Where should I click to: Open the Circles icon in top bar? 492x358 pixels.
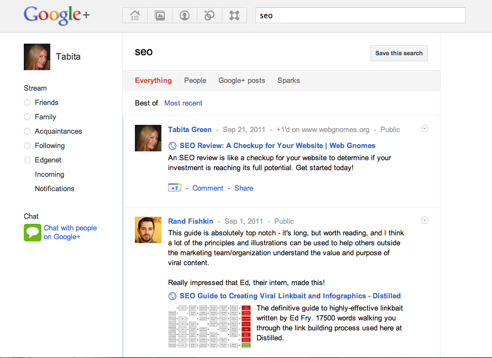point(210,15)
